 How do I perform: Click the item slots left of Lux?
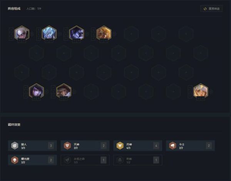(190, 92)
